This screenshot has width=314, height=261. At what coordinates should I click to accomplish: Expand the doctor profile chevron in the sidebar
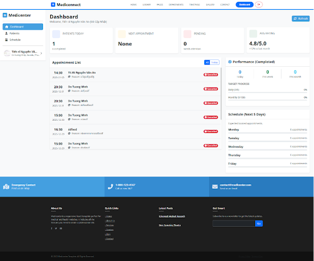tap(41, 53)
